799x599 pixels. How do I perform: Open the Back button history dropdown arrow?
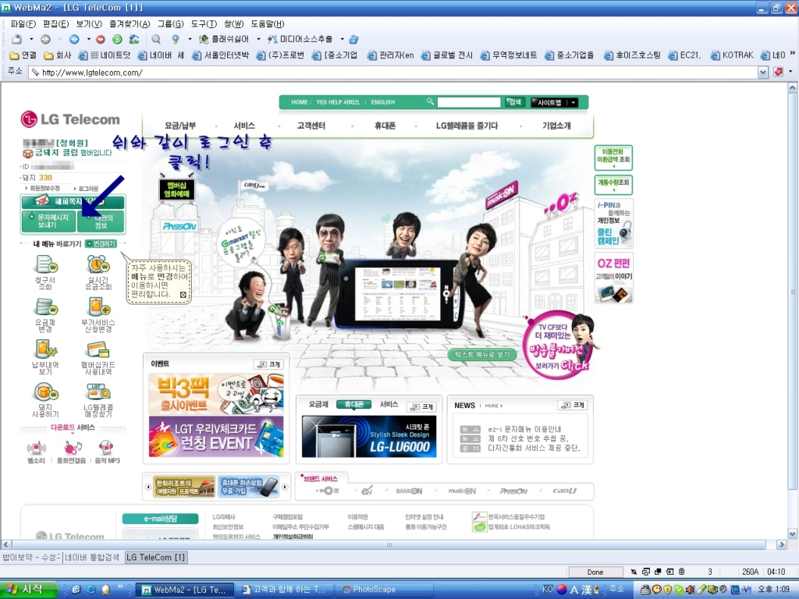pyautogui.click(x=88, y=39)
